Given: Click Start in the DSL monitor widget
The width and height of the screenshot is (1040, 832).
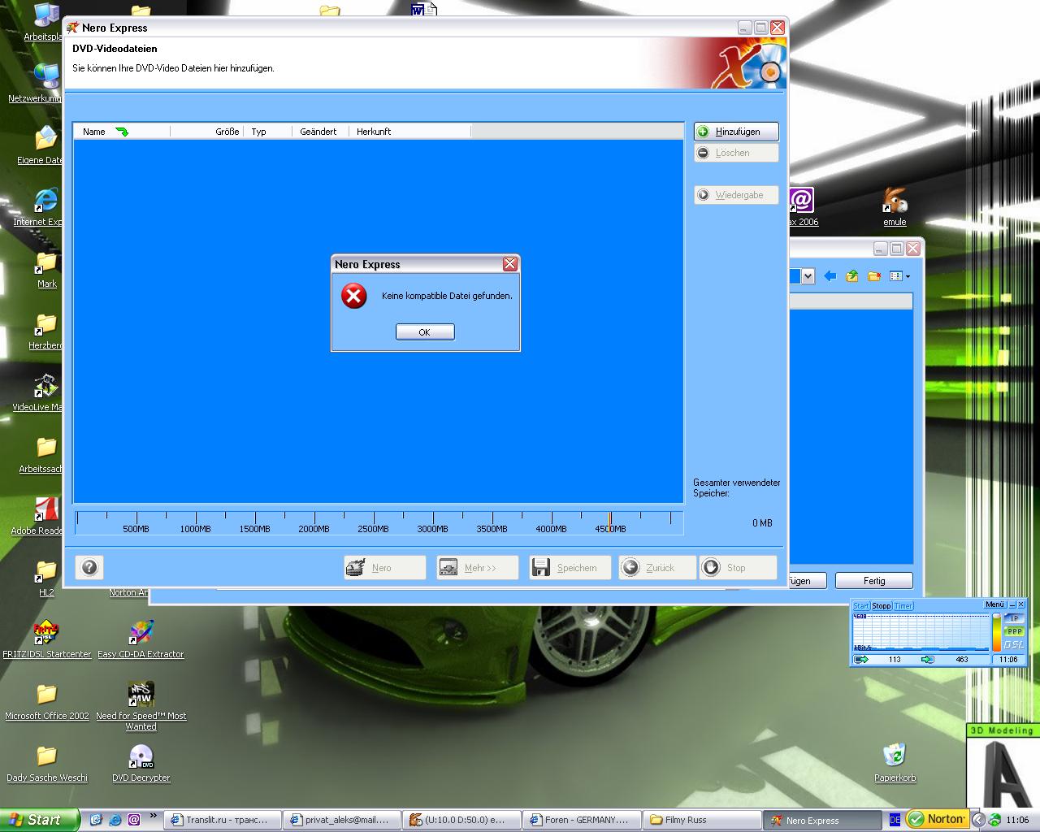Looking at the screenshot, I should (860, 605).
